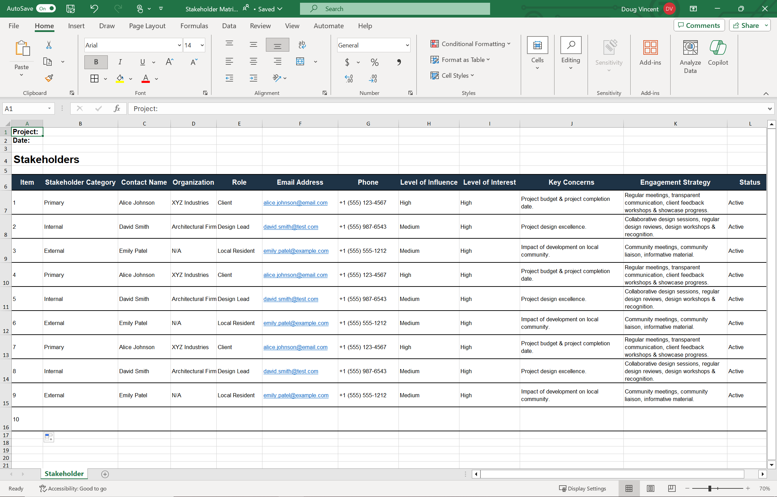Screen dimensions: 777x497
Task: Click the Comments button
Action: tap(699, 25)
